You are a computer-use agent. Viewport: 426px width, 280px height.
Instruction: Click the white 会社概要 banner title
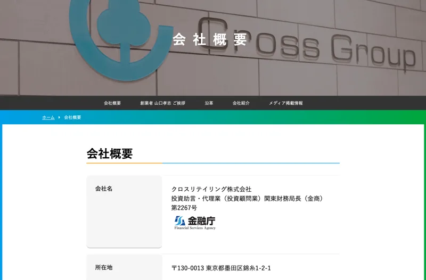tap(210, 39)
